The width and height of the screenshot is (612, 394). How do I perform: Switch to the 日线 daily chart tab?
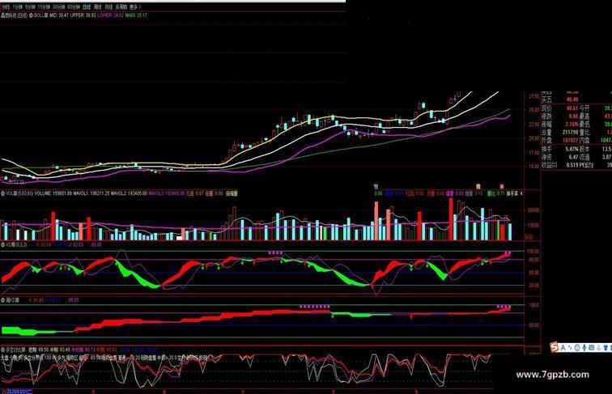coord(87,7)
